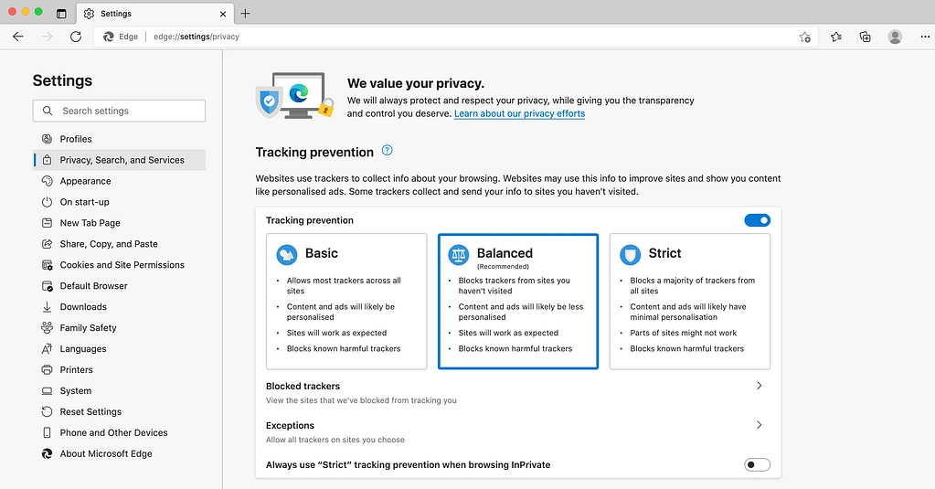
Task: Click the Microsoft Edge logo in sidebar
Action: [x=48, y=454]
